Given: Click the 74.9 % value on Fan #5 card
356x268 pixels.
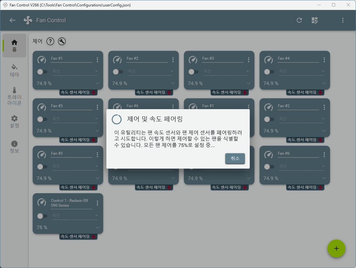Looking at the screenshot, I should (44, 131).
